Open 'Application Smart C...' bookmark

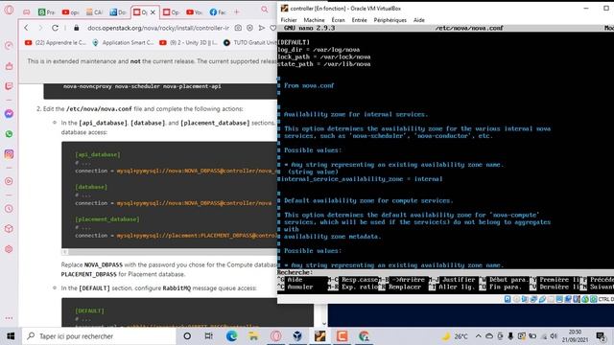[x=123, y=42]
